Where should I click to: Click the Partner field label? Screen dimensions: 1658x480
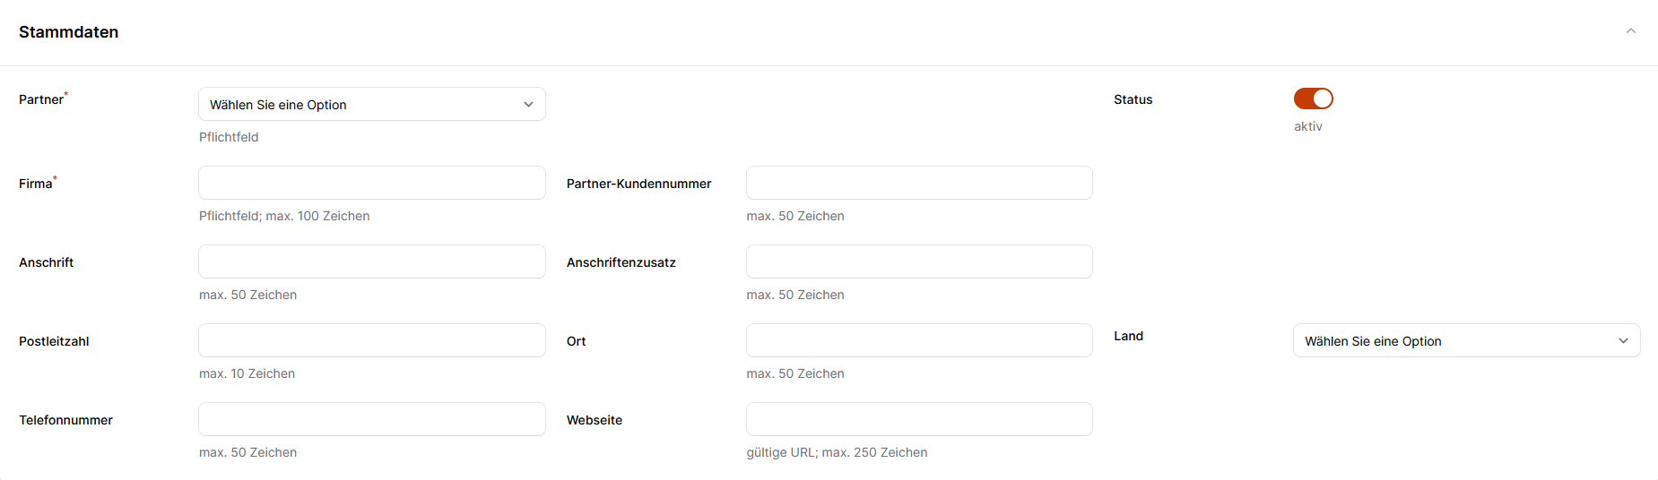(41, 99)
